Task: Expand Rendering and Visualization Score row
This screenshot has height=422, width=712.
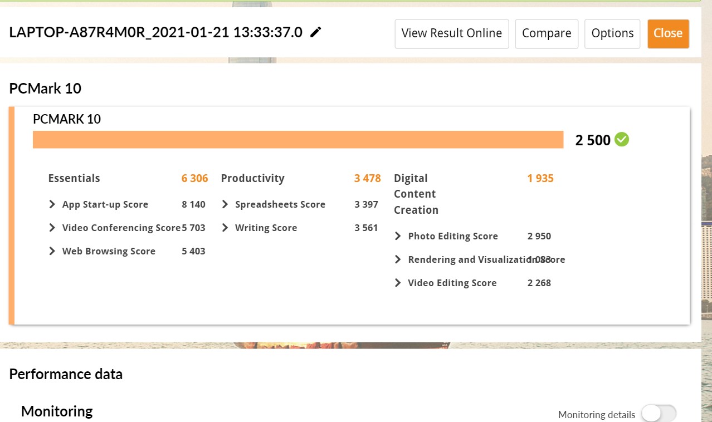Action: click(398, 259)
